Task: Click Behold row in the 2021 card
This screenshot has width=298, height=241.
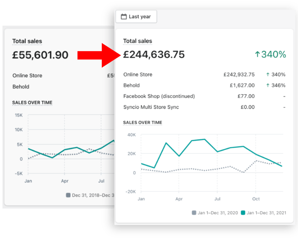Action: pyautogui.click(x=204, y=86)
